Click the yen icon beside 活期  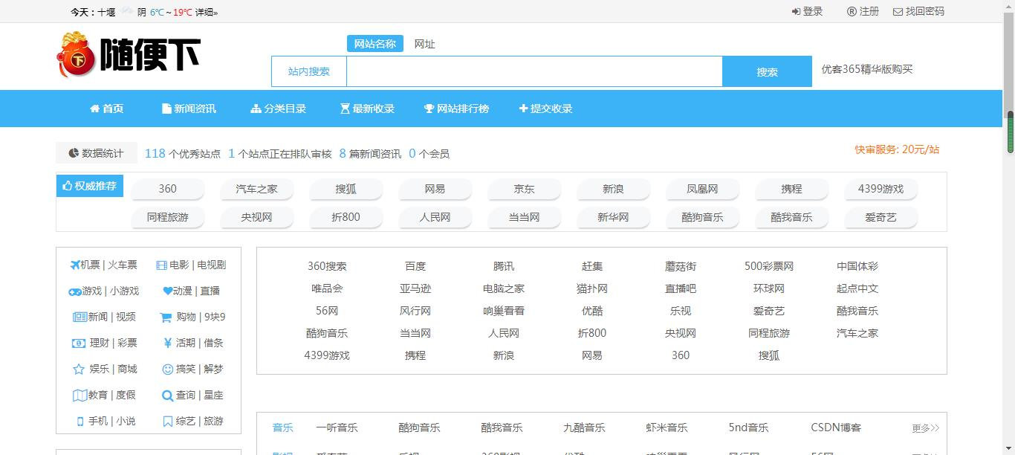click(168, 343)
